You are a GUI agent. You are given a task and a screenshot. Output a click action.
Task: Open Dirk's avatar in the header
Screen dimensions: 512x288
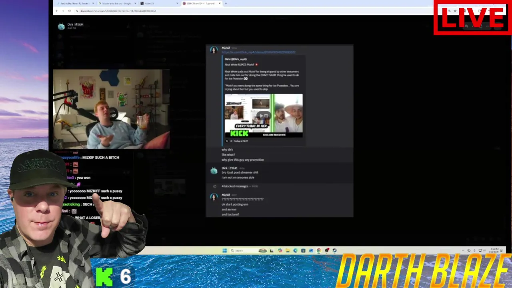point(61,26)
